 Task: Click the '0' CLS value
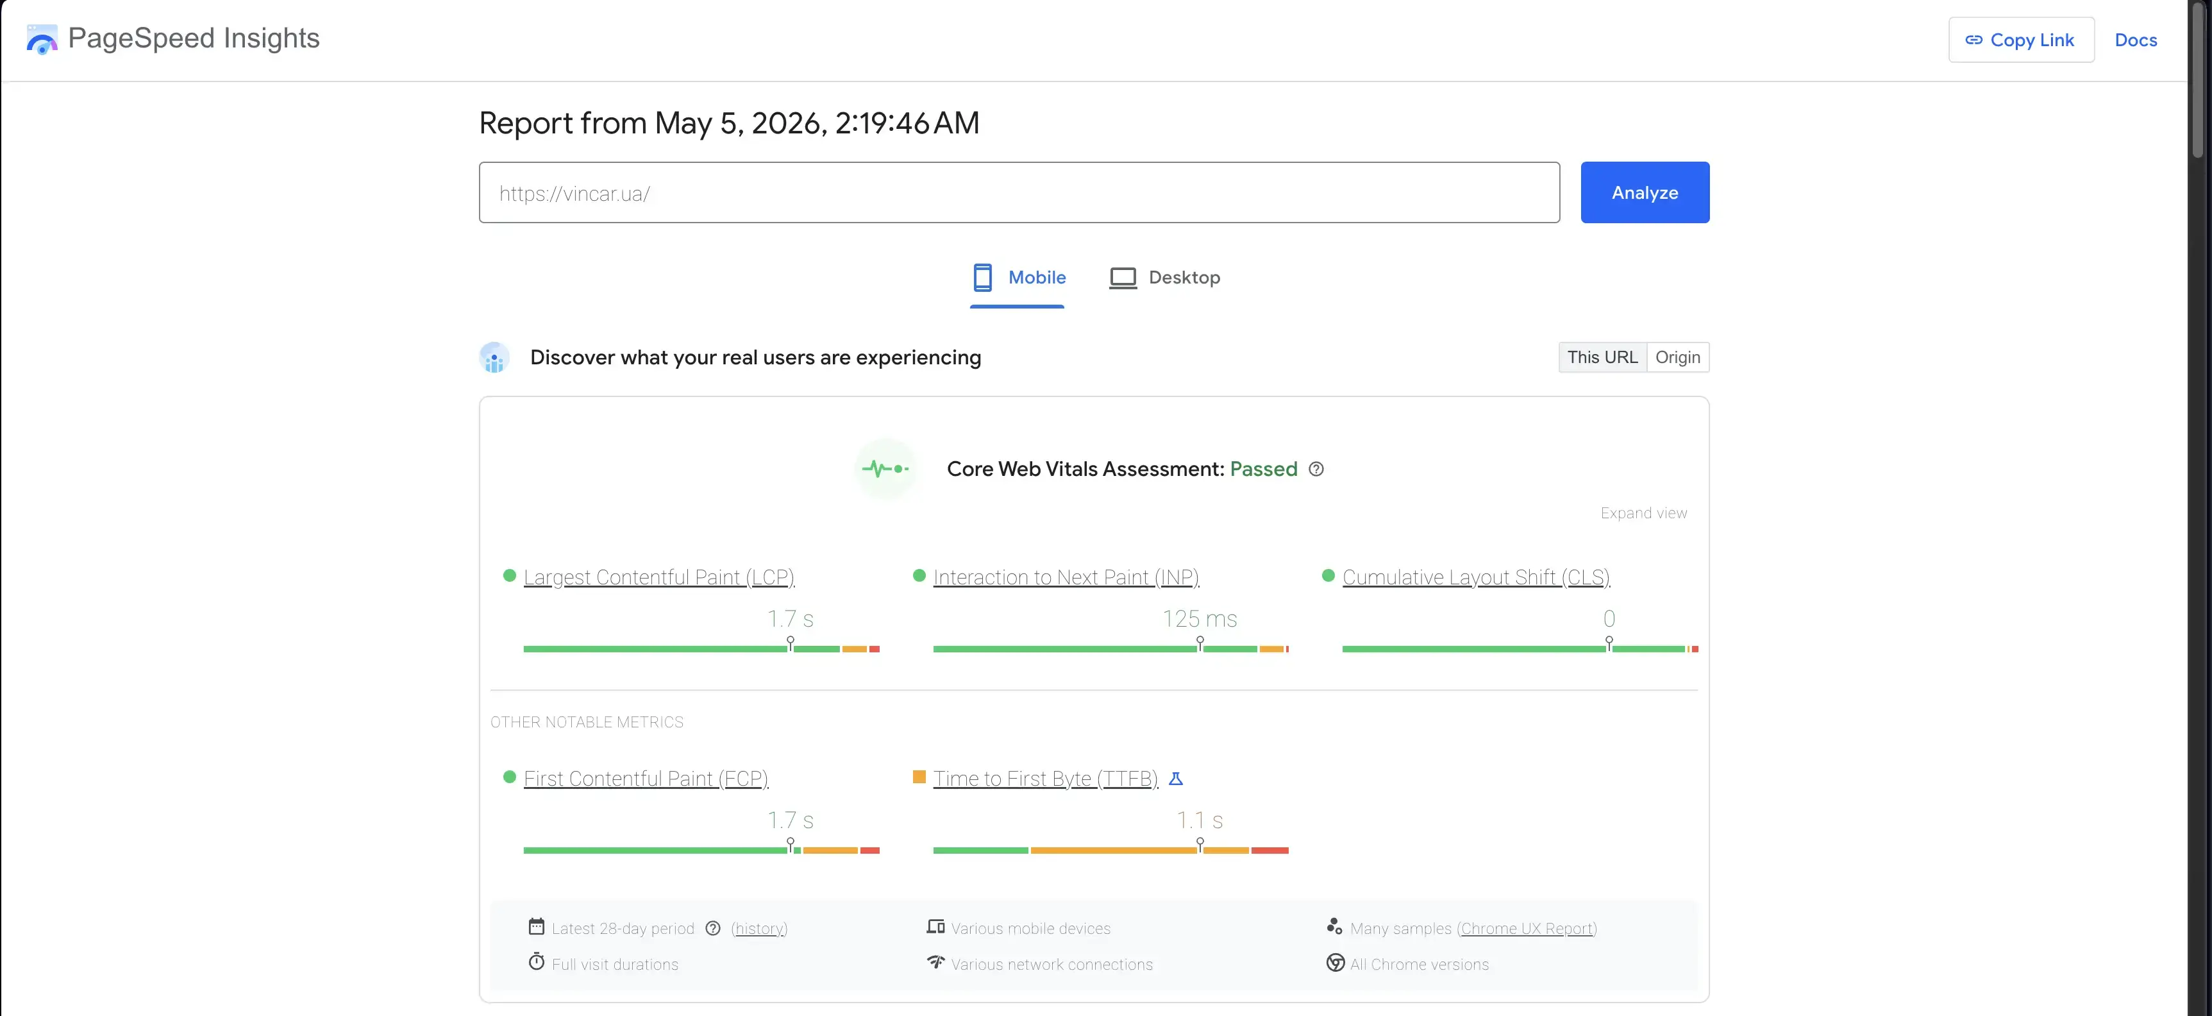click(1608, 618)
